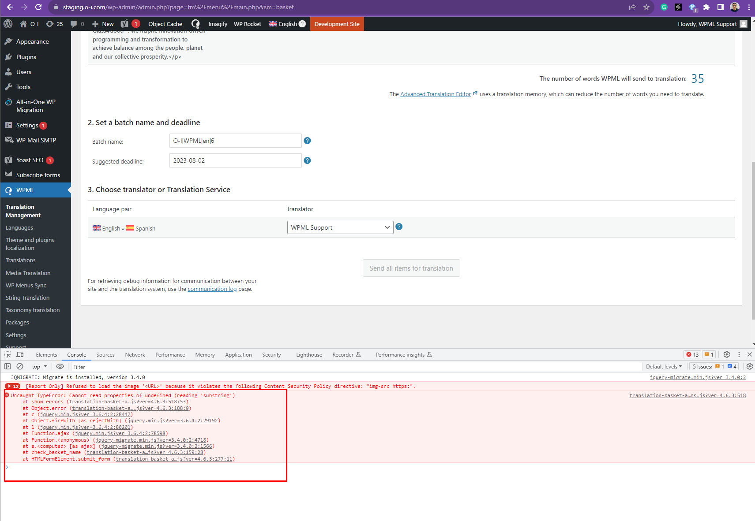Click the browser address bar URL
Image resolution: width=755 pixels, height=521 pixels.
(178, 7)
